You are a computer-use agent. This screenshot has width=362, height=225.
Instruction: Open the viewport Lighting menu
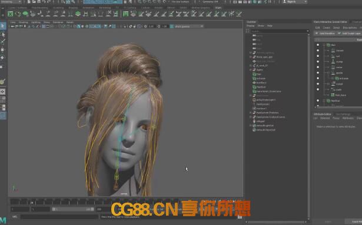(35, 22)
